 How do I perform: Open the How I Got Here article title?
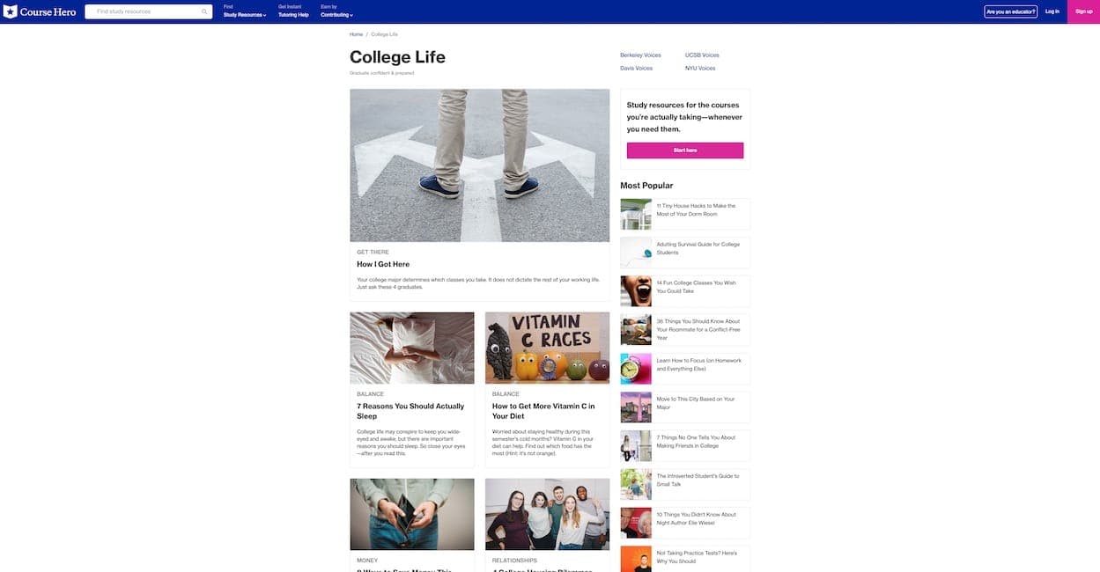click(383, 264)
